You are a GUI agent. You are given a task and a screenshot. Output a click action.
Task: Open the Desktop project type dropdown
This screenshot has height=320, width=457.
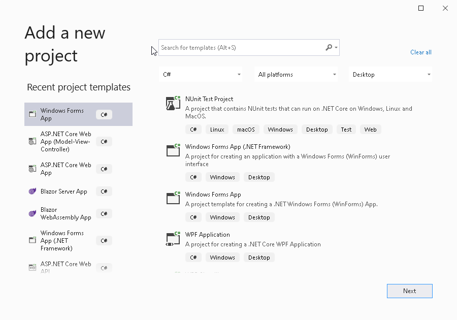pos(390,74)
